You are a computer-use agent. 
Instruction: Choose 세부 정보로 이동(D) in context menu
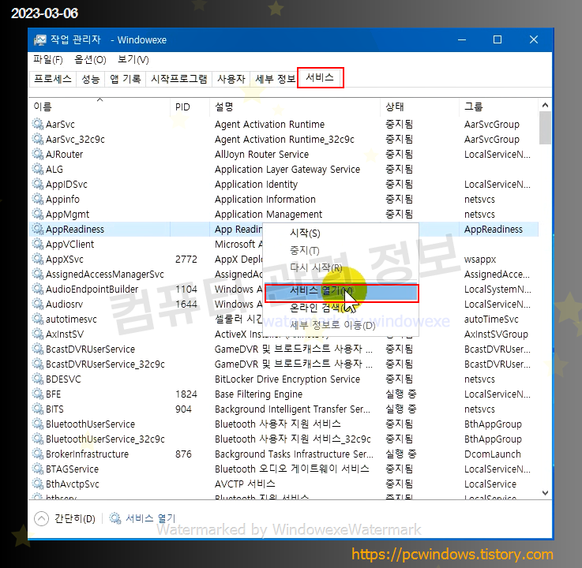(x=340, y=325)
